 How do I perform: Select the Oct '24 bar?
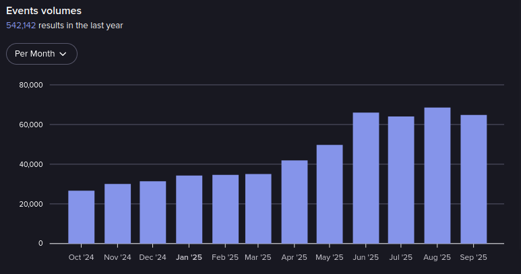(x=82, y=217)
